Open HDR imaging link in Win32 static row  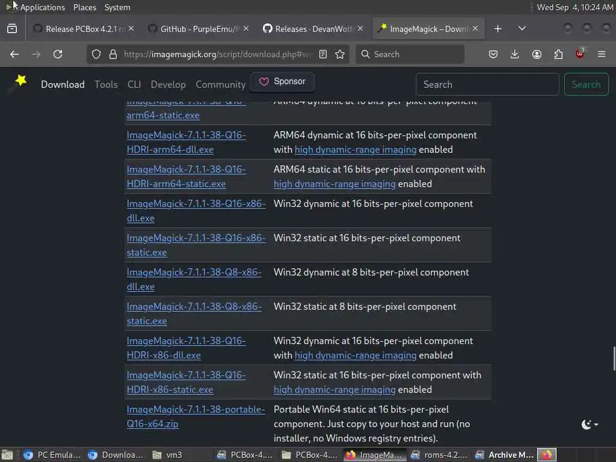click(334, 390)
